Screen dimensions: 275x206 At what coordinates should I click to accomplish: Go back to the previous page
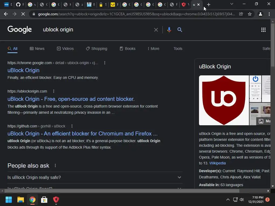click(x=6, y=14)
